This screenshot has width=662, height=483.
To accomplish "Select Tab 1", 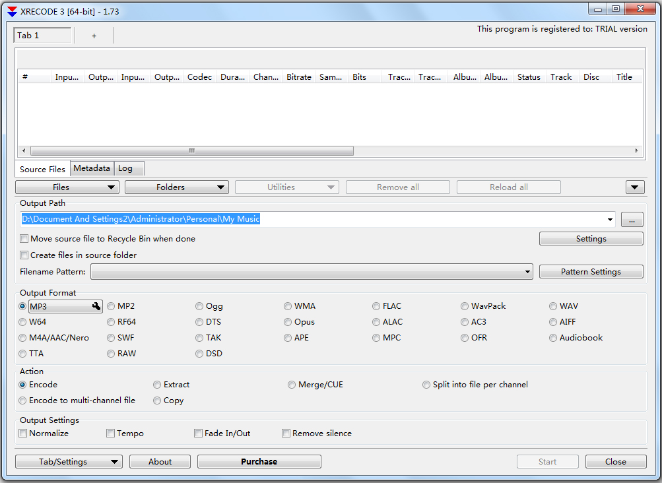I will tap(42, 36).
